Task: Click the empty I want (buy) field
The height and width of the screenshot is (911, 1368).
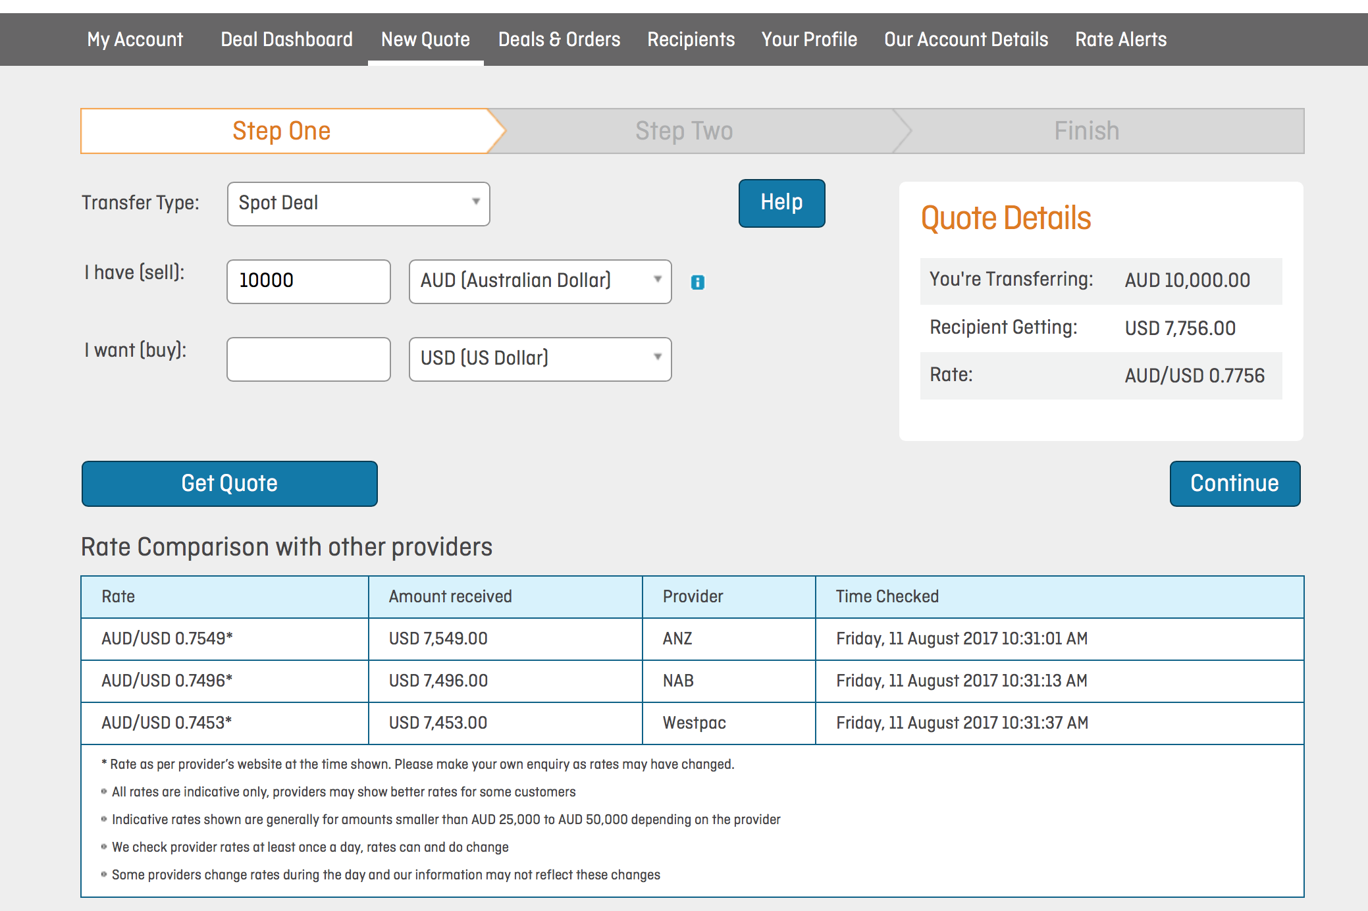Action: click(x=309, y=359)
